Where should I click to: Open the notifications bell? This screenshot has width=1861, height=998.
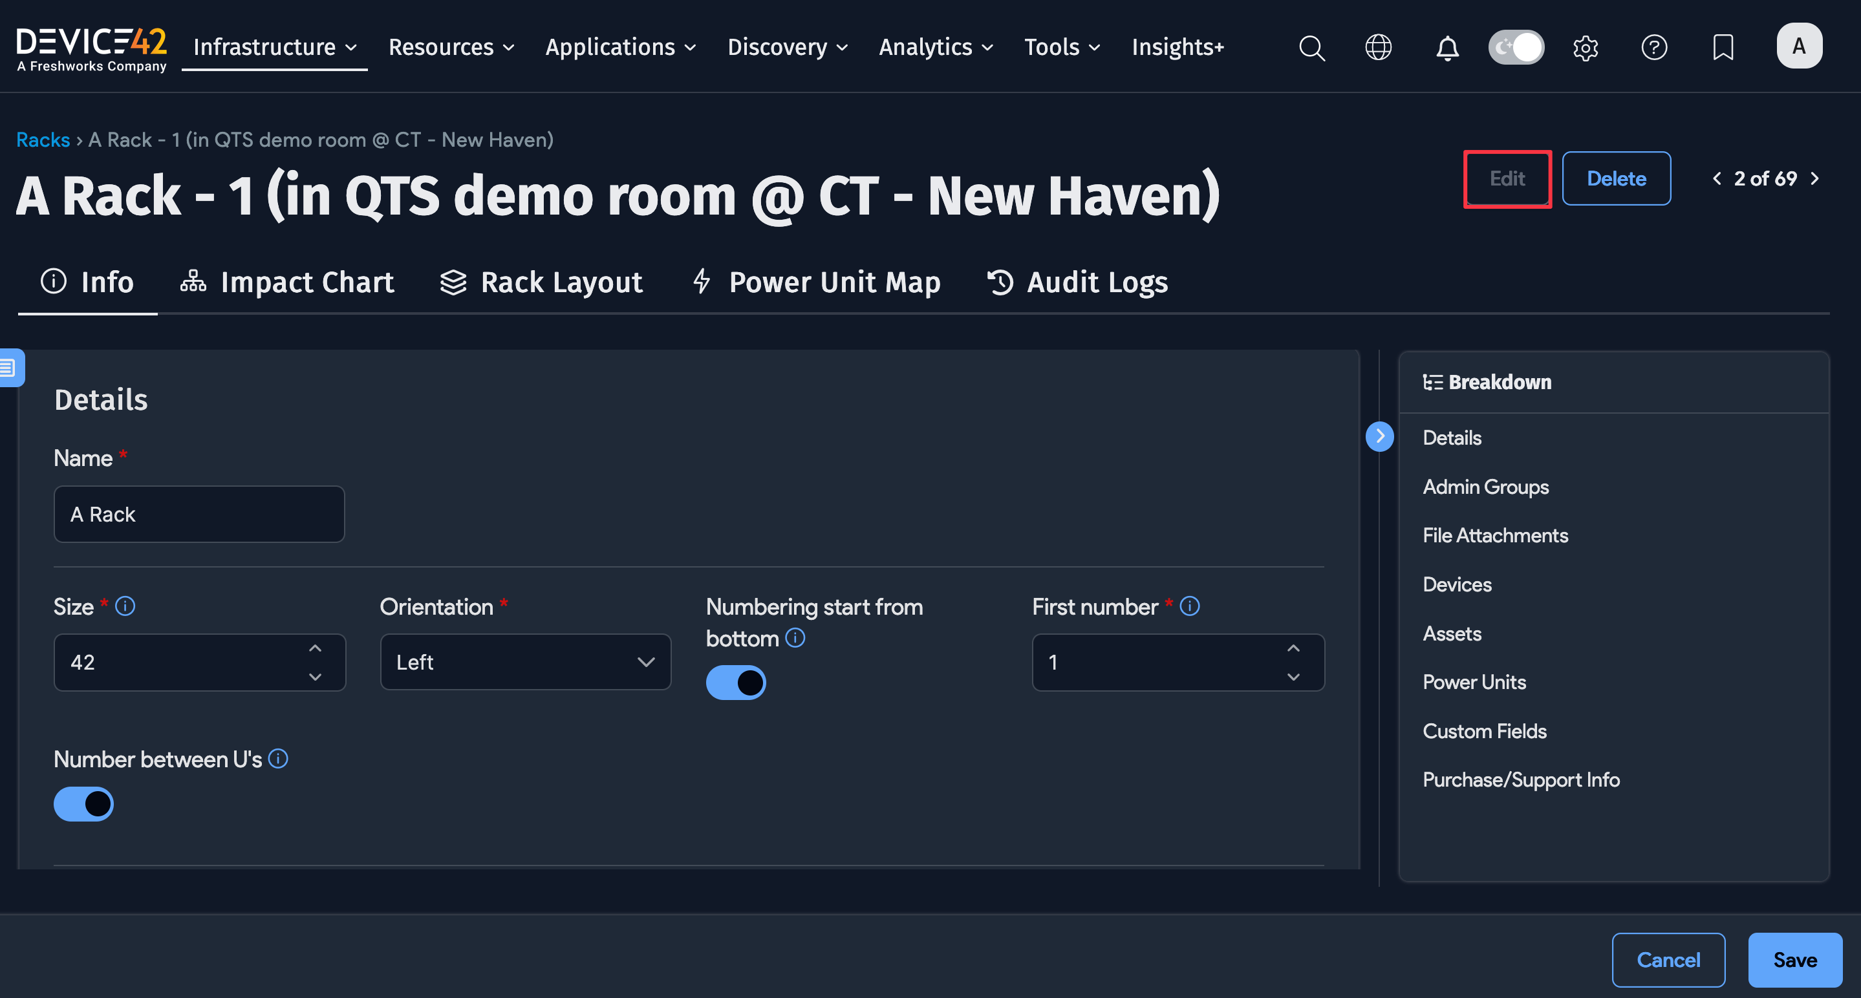(1447, 48)
